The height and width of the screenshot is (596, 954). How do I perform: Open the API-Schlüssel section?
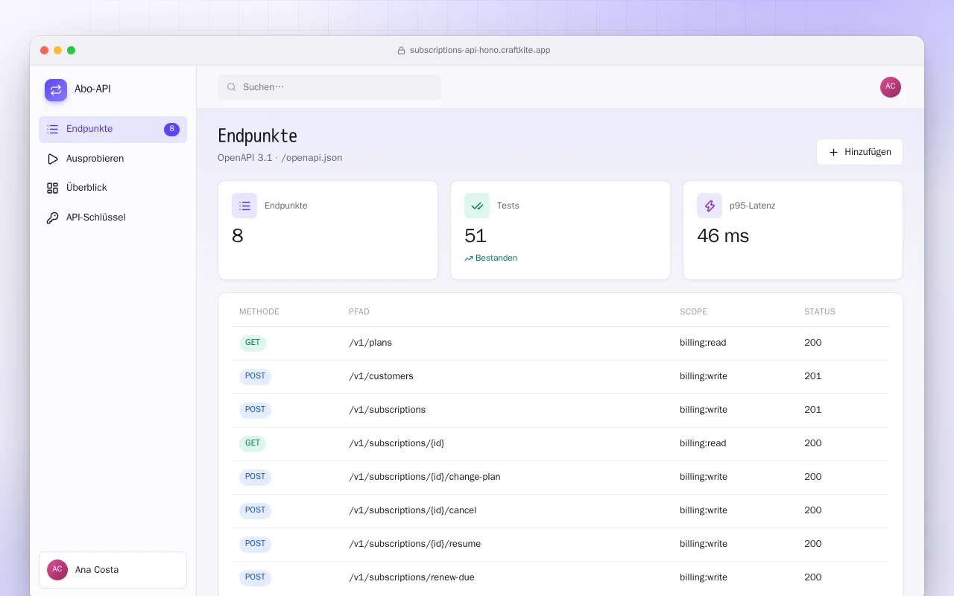pos(113,218)
